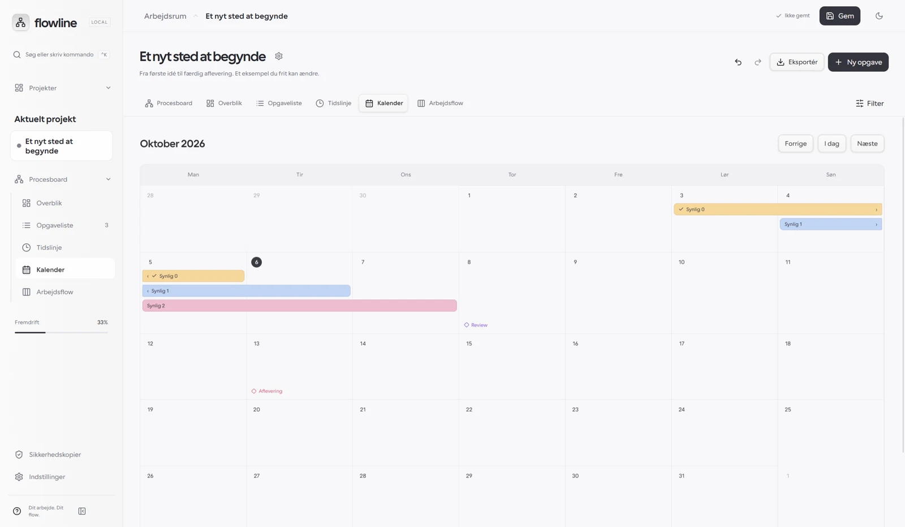Open Tidslinje in sidebar
Image resolution: width=905 pixels, height=527 pixels.
[66, 247]
